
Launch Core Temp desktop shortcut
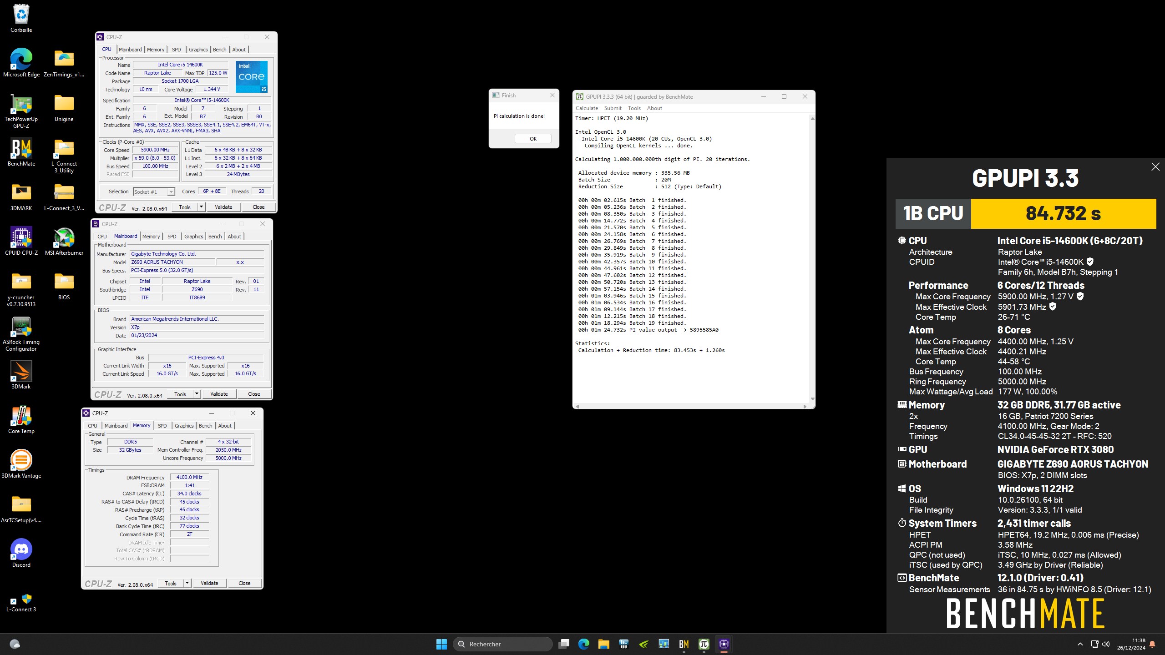point(21,420)
